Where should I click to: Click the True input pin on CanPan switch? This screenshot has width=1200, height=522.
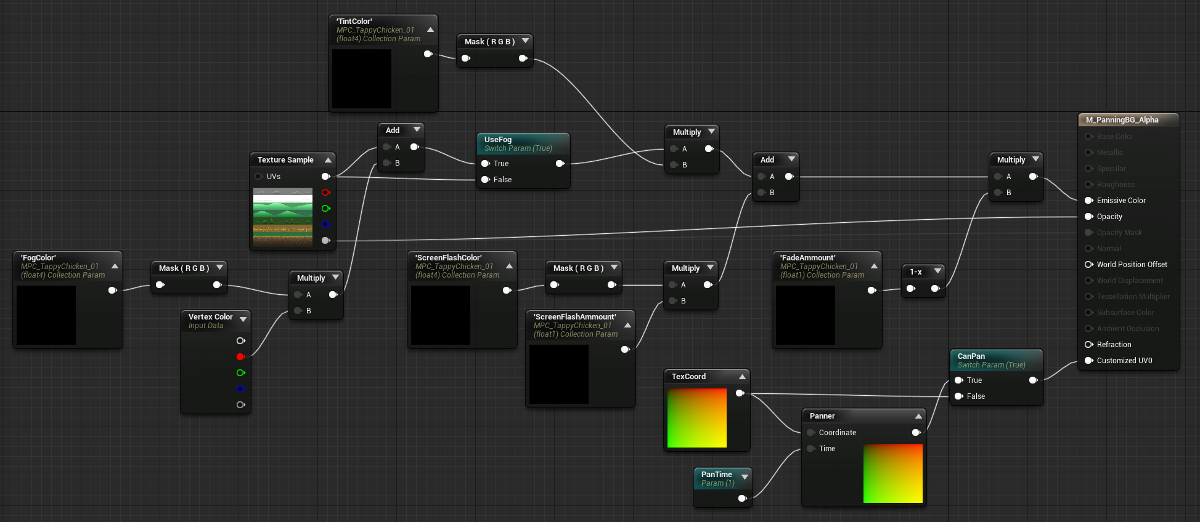[958, 380]
